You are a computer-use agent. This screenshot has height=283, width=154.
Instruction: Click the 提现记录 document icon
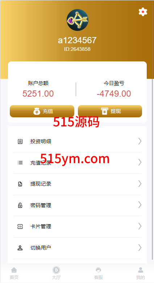(20, 184)
